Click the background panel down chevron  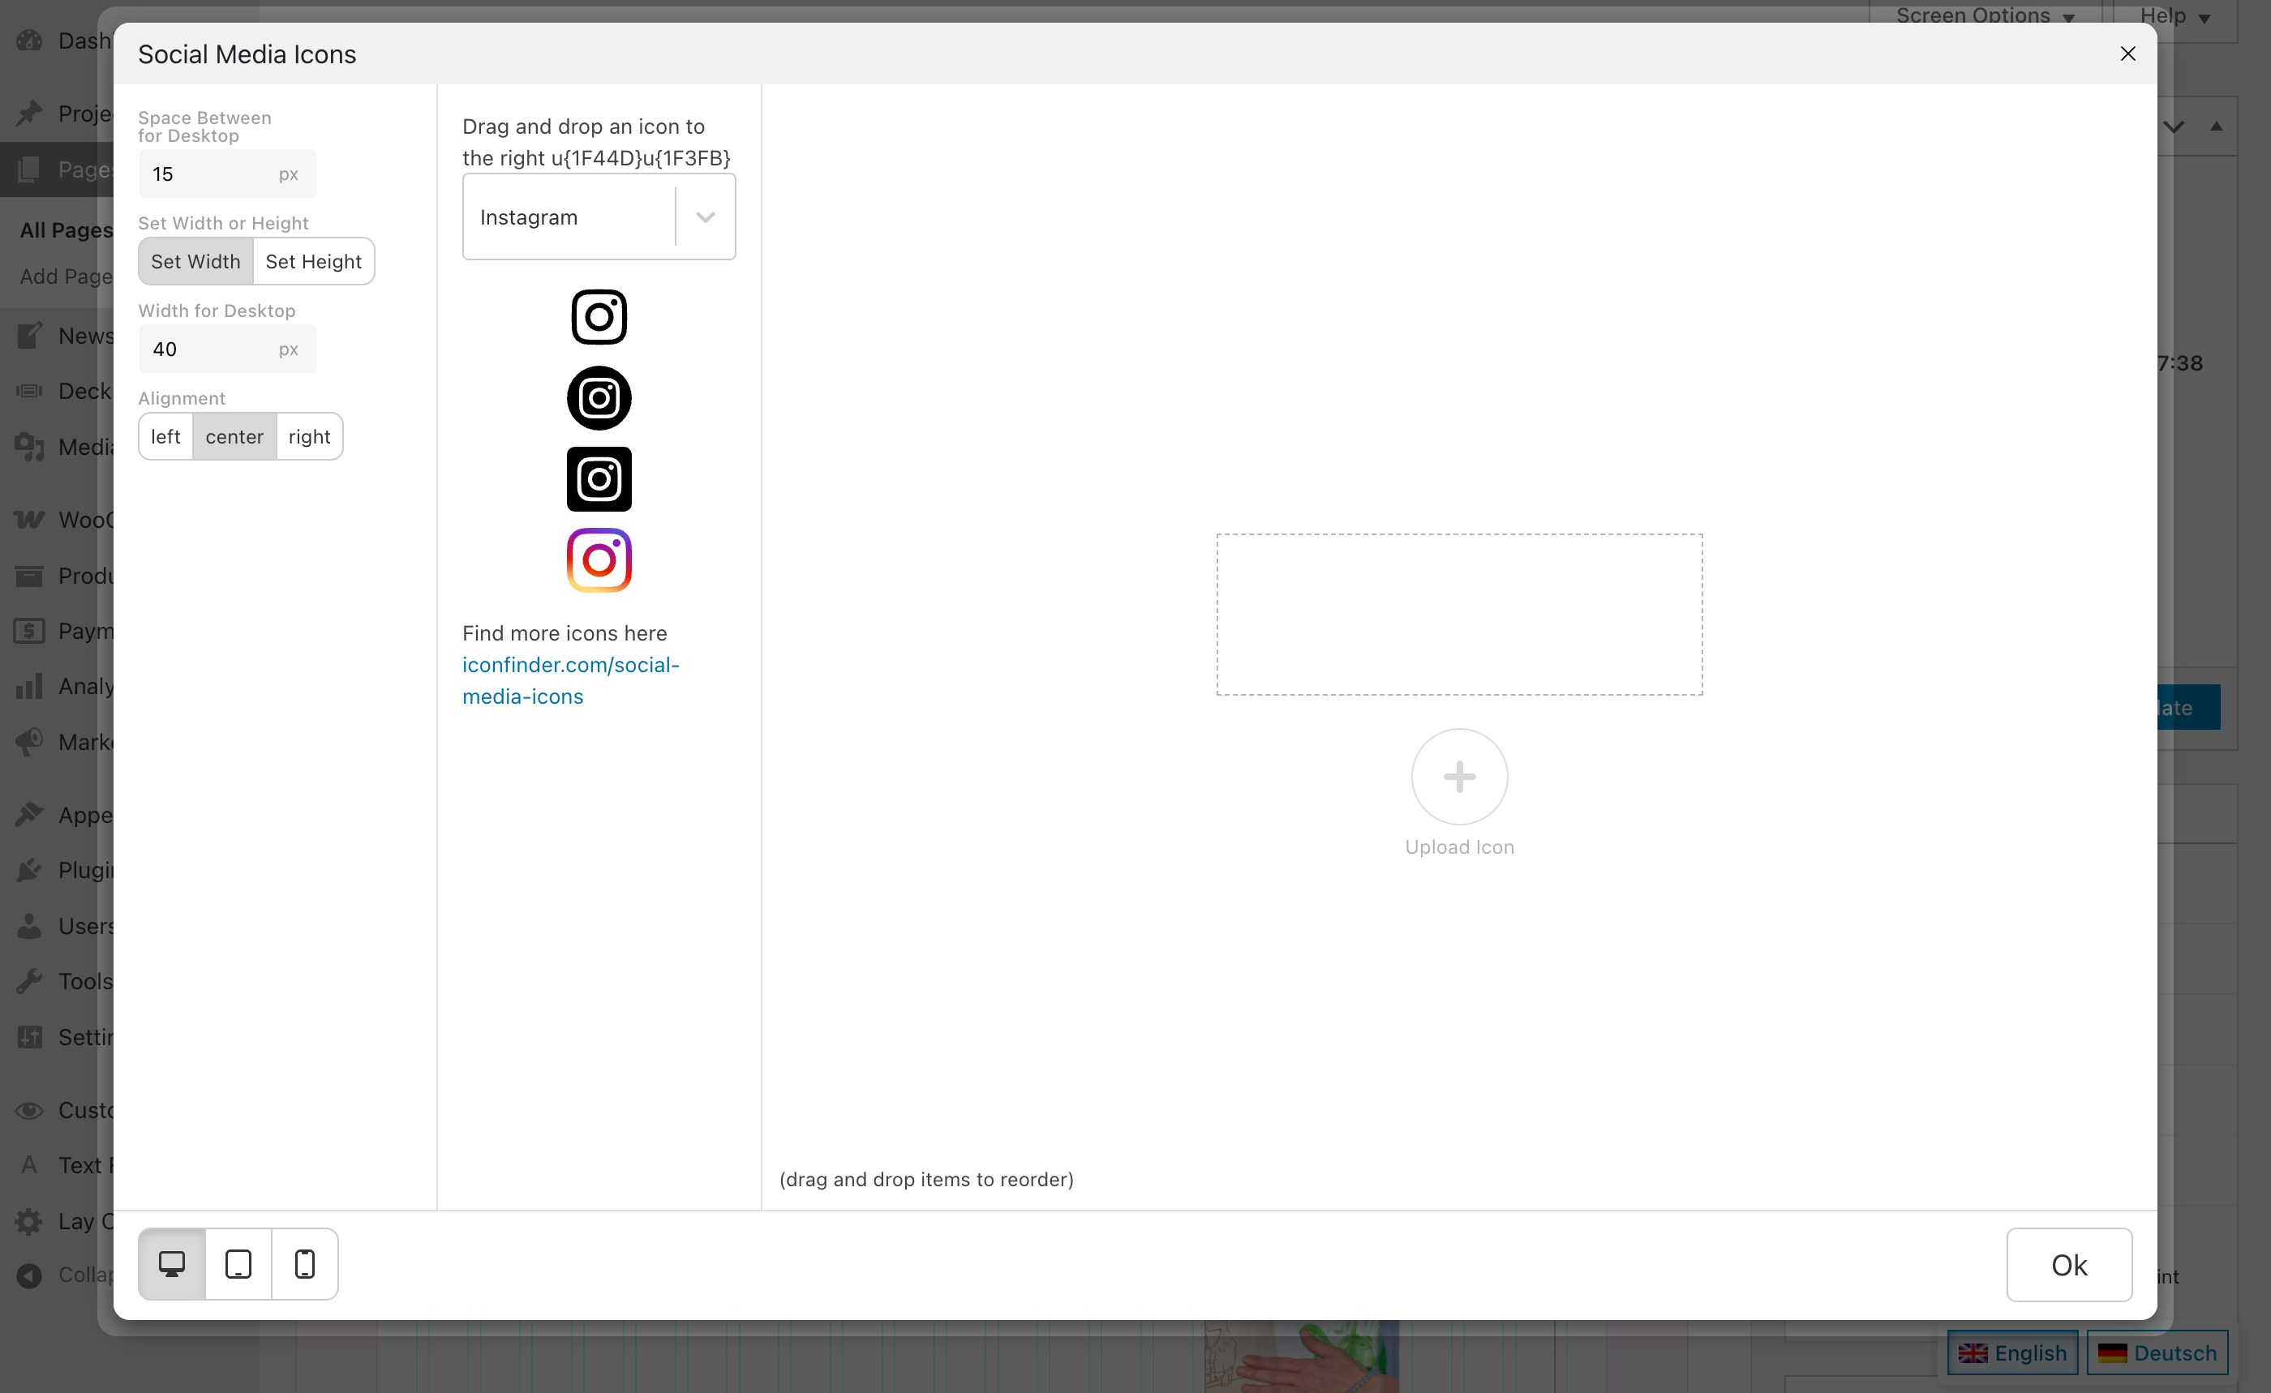[2174, 127]
